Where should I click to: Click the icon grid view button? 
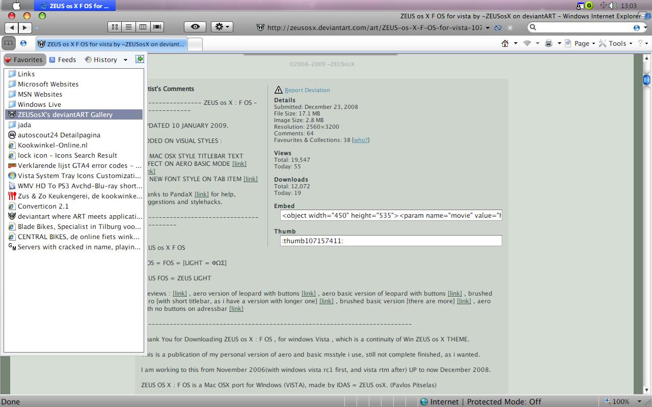pyautogui.click(x=115, y=26)
